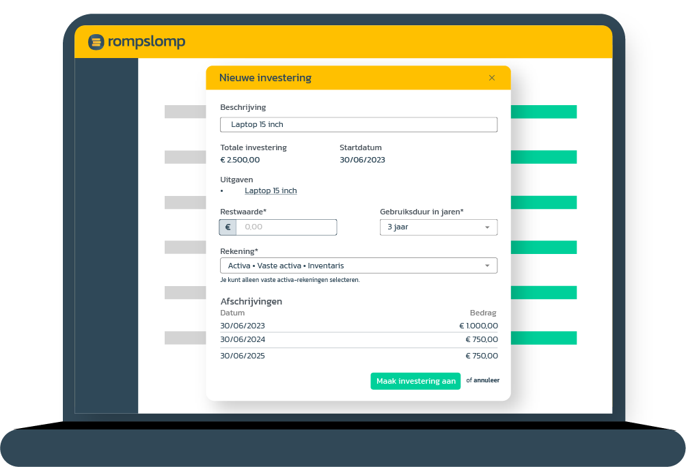
Task: Click the € 2.500,00 total investment value
Action: pyautogui.click(x=241, y=160)
